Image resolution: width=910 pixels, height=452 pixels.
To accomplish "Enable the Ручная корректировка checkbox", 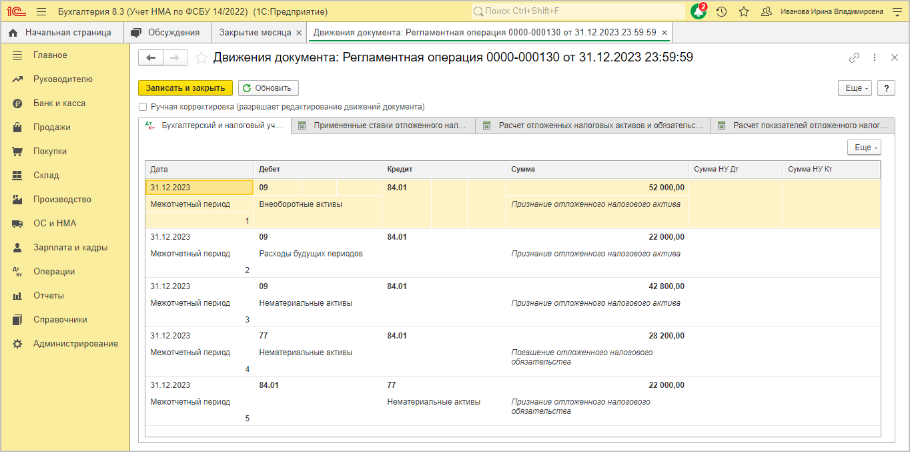I will pyautogui.click(x=143, y=107).
